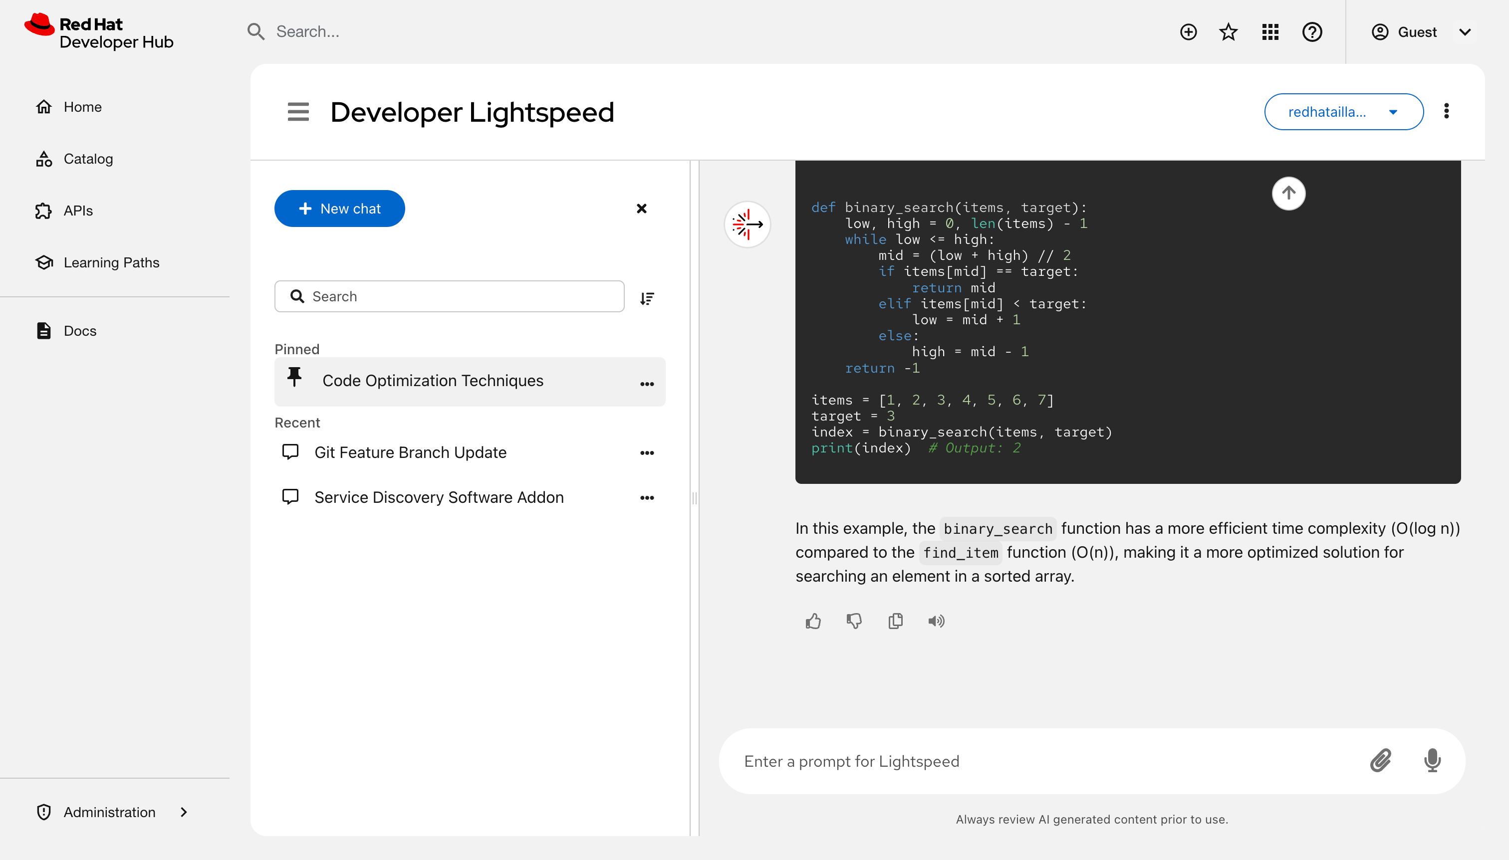Open the apps grid in the top bar

(1270, 32)
